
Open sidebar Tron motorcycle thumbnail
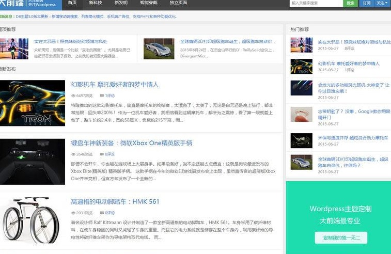(302, 66)
